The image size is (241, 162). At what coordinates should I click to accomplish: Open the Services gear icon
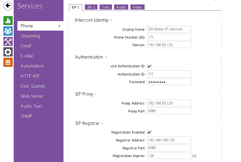coord(8,52)
